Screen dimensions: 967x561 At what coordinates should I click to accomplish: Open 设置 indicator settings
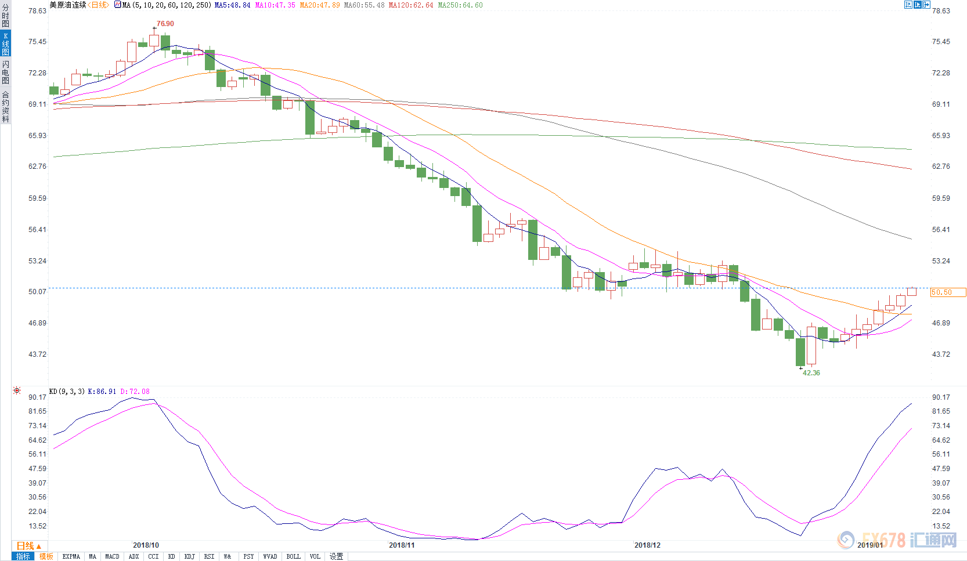point(337,556)
